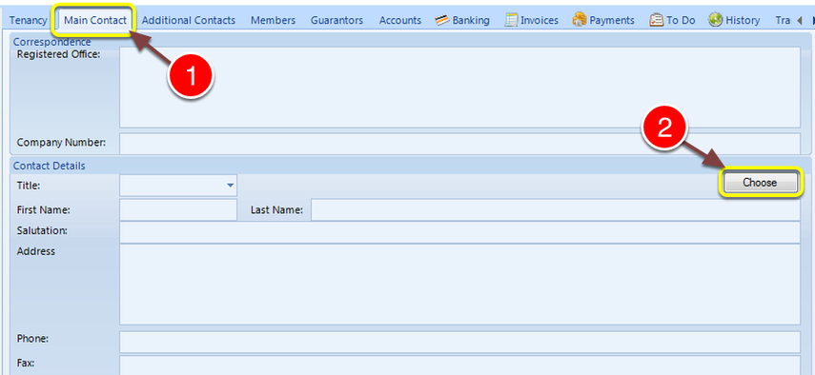Open the History tab
Image resolution: width=815 pixels, height=375 pixels.
734,20
